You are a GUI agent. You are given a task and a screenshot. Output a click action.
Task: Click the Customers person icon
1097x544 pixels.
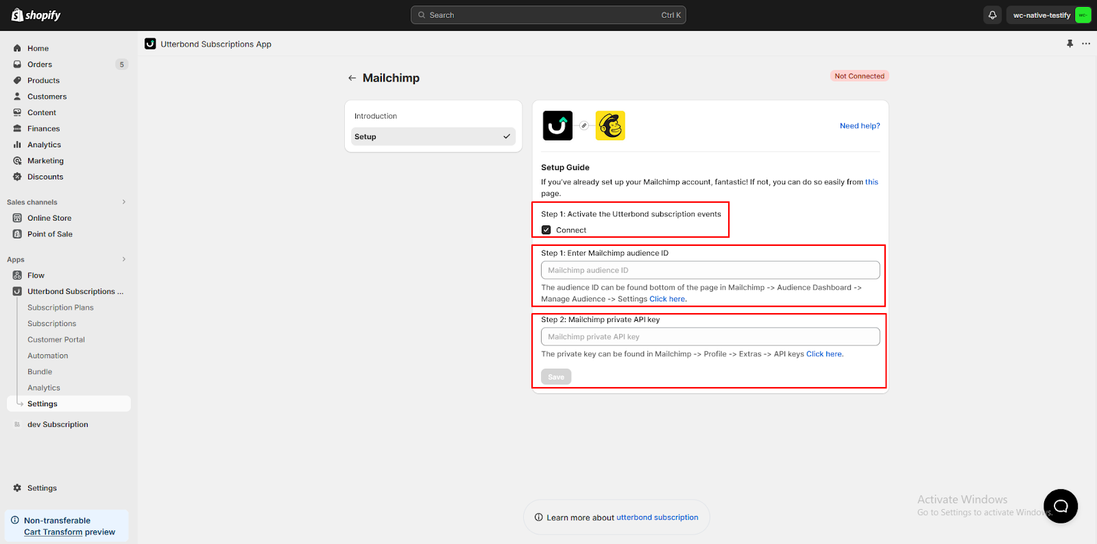click(x=17, y=97)
